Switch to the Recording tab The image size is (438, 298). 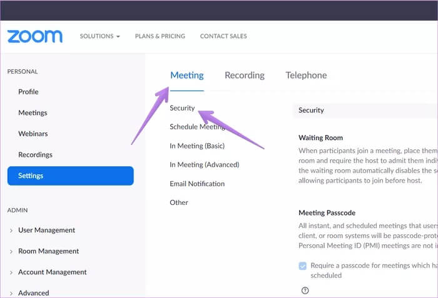(x=245, y=76)
